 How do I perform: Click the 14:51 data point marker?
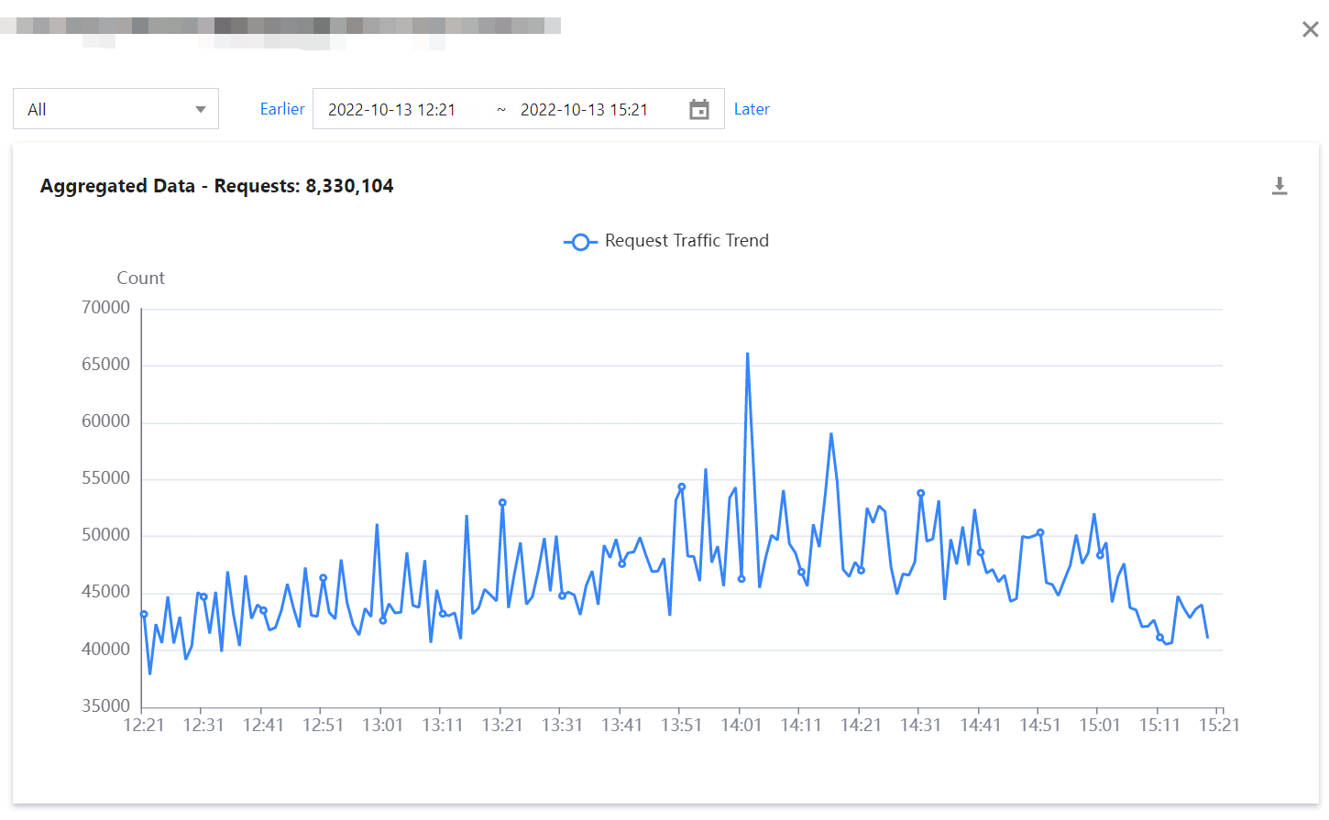(x=1040, y=532)
